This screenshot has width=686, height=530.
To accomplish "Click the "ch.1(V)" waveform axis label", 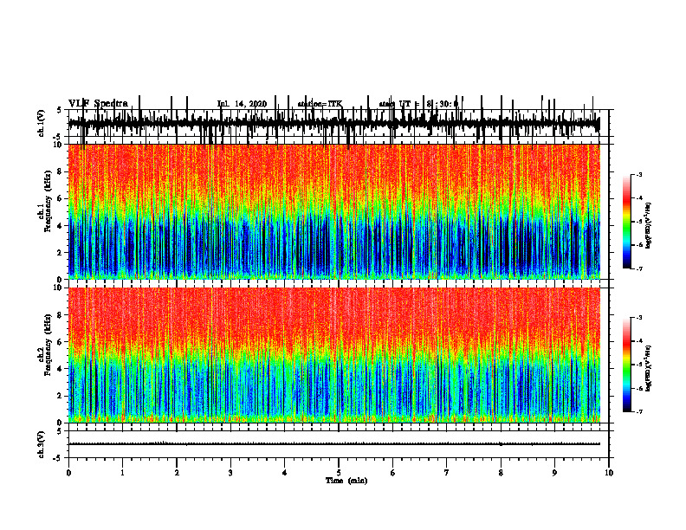I will point(42,123).
